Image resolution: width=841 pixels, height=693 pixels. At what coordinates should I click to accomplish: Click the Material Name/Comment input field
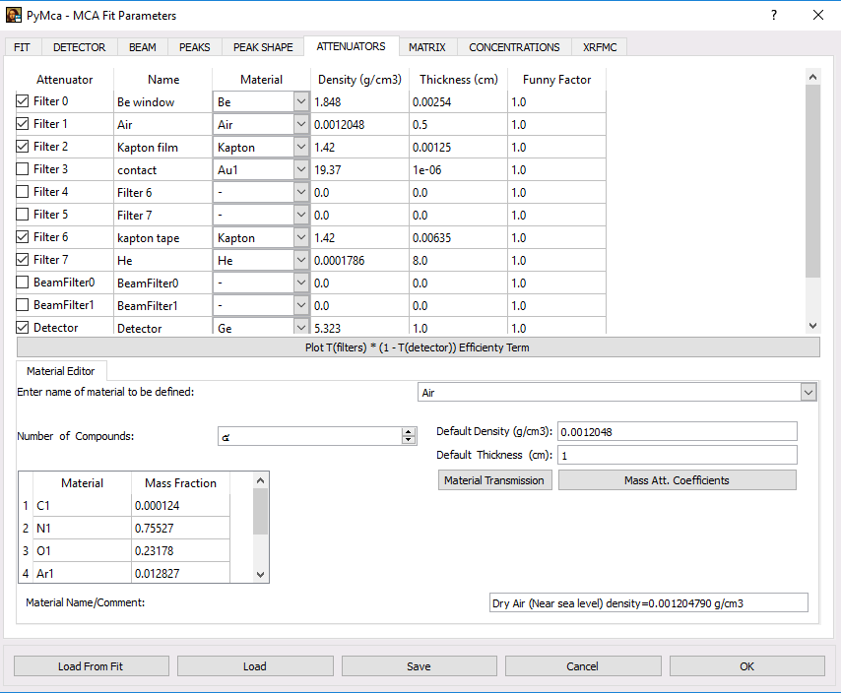tap(648, 603)
